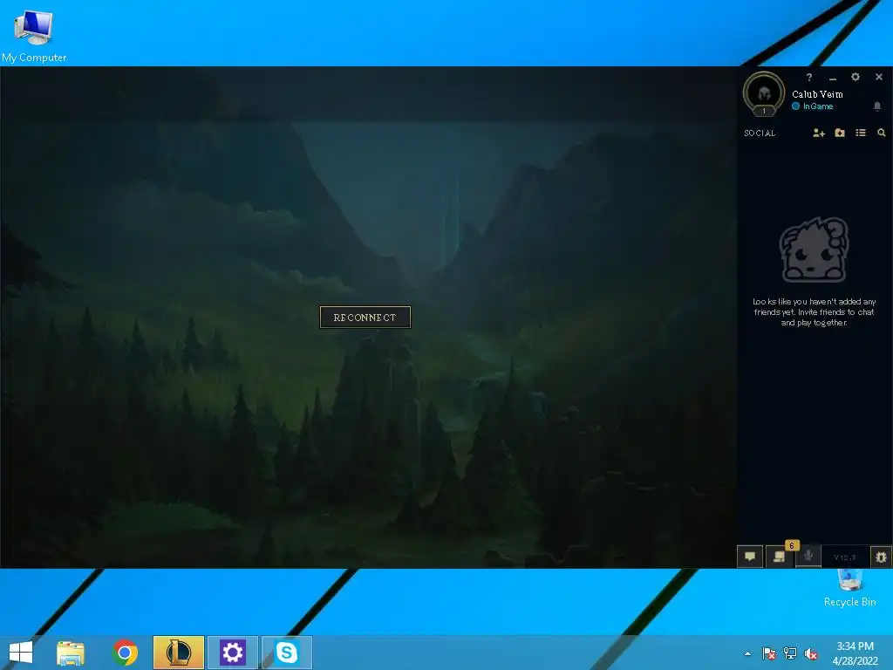Launch Google Chrome from the taskbar
The image size is (893, 670).
click(x=125, y=653)
